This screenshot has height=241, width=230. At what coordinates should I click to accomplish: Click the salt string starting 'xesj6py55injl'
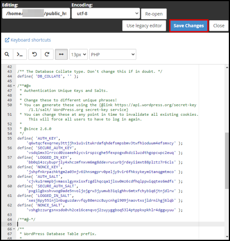[x=101, y=200]
